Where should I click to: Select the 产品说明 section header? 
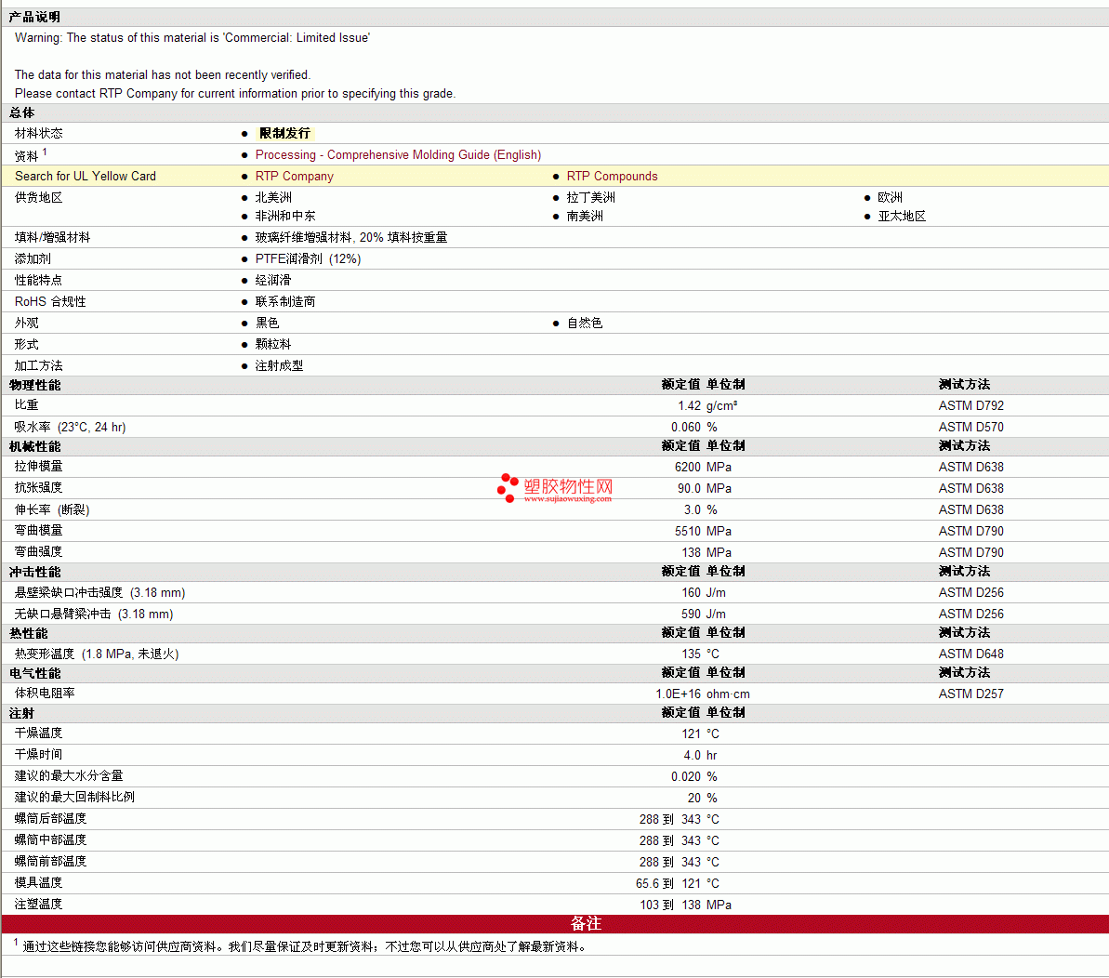click(34, 17)
